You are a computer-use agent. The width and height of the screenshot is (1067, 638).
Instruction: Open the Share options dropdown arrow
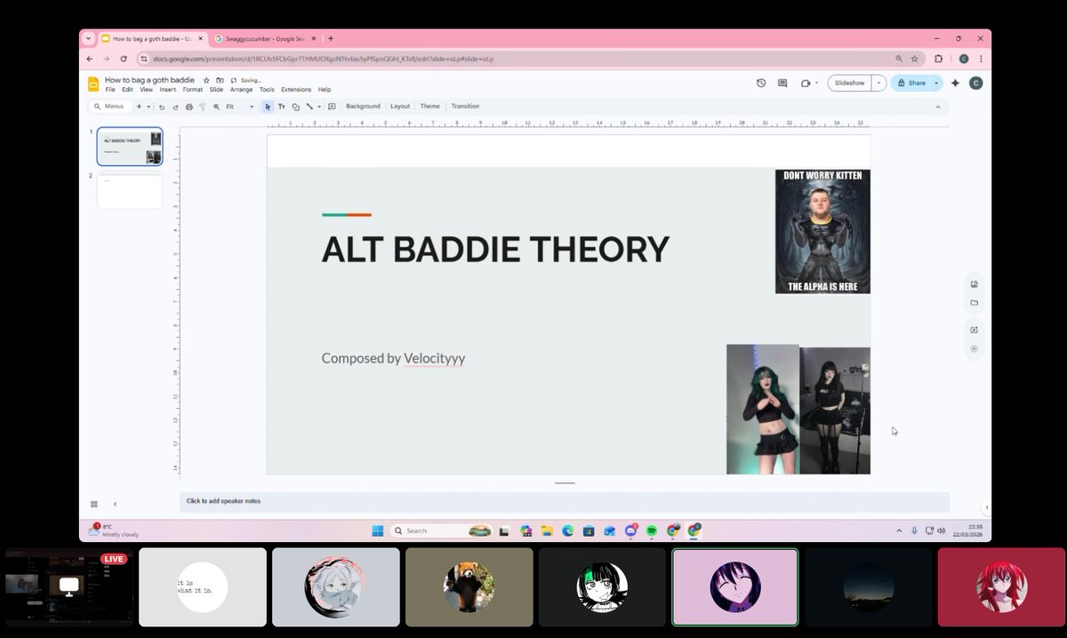[936, 83]
